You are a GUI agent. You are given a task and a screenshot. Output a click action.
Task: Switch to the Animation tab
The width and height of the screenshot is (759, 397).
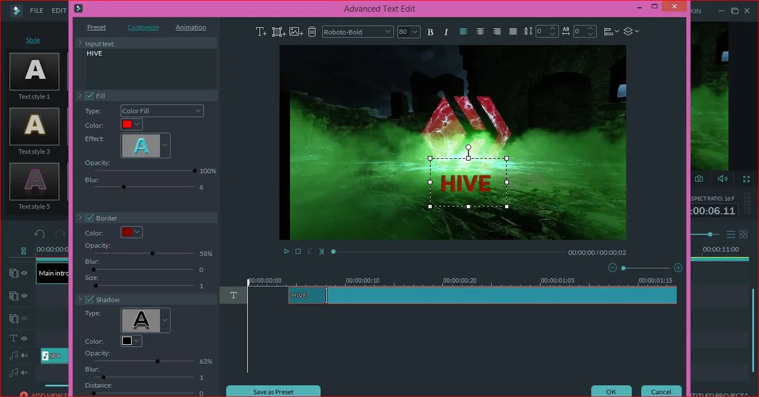click(191, 27)
